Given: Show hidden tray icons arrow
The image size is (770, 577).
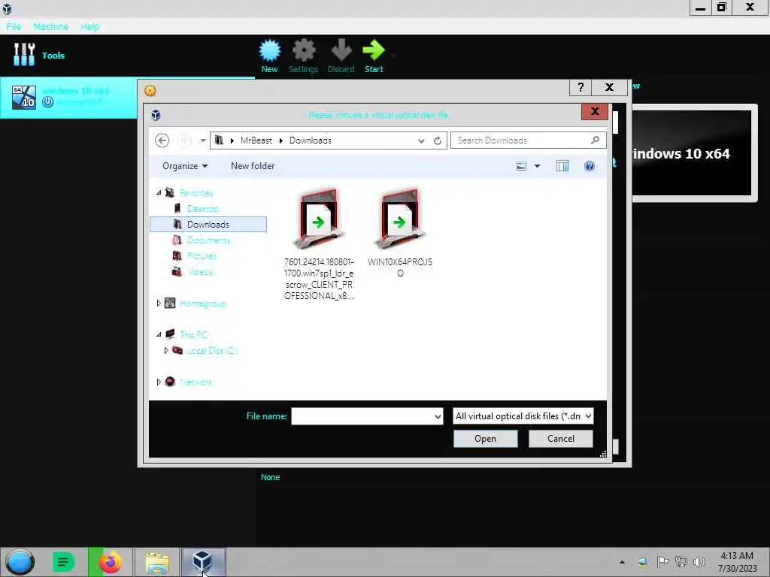Looking at the screenshot, I should click(x=622, y=562).
